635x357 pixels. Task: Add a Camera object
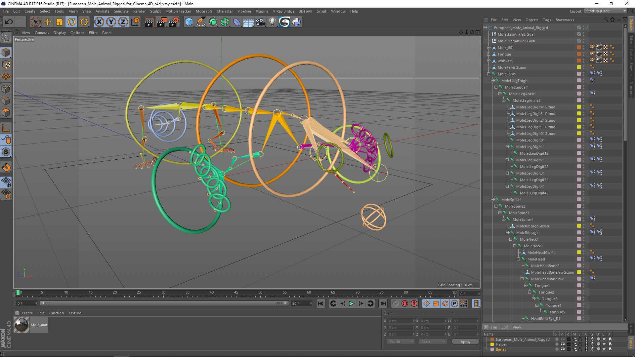click(x=261, y=22)
